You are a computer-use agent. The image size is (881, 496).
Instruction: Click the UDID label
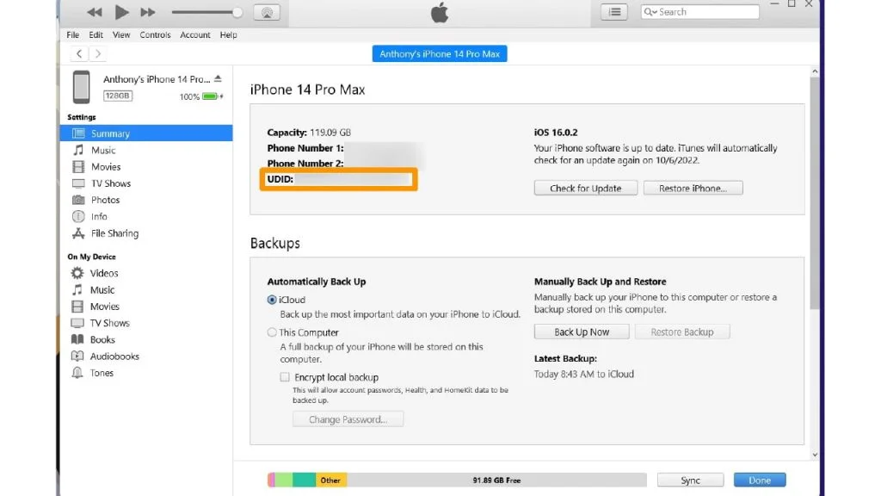tap(280, 179)
